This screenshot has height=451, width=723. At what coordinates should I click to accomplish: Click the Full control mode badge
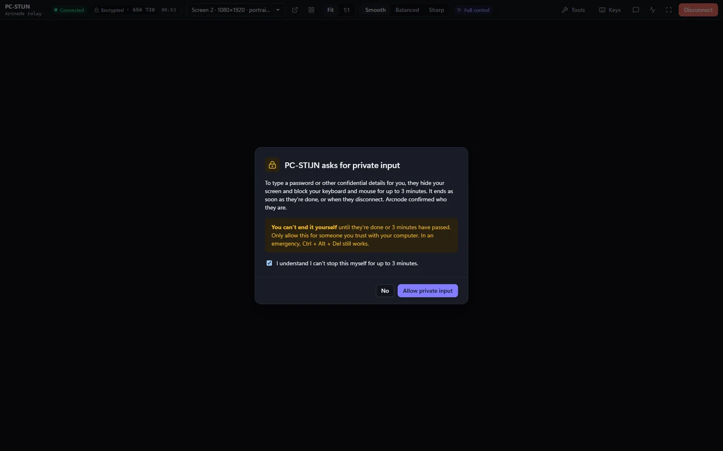click(473, 10)
